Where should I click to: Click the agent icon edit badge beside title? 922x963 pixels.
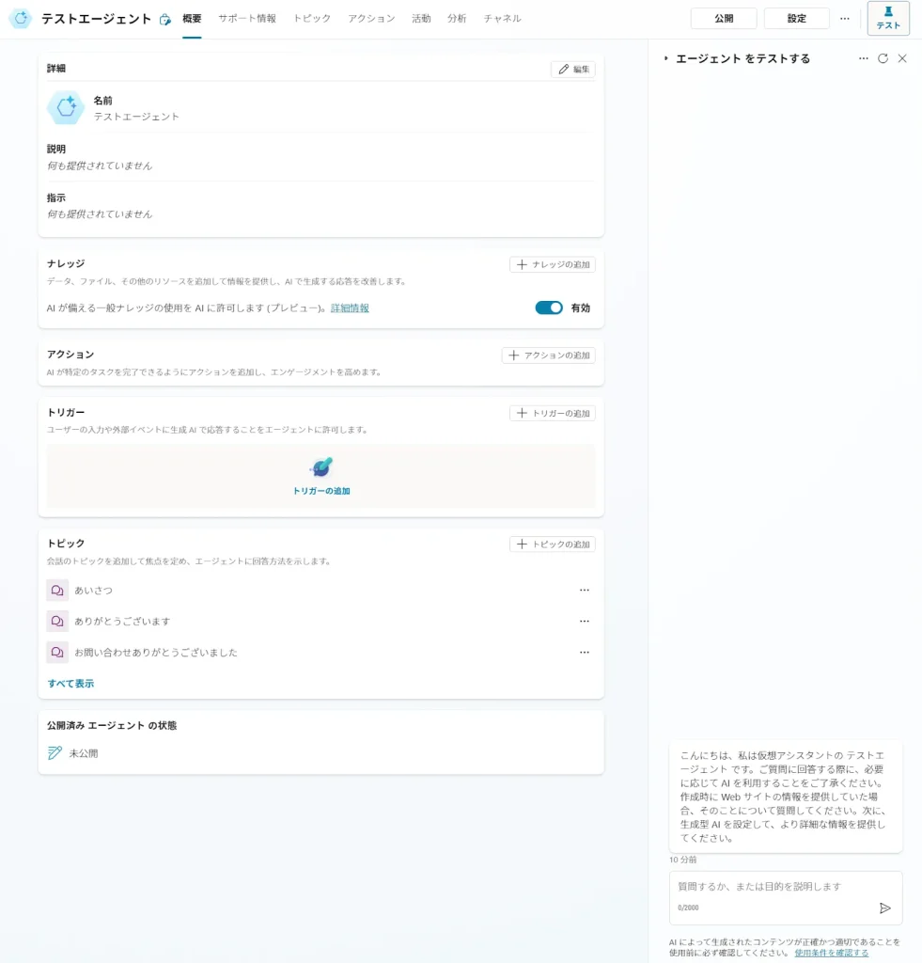click(165, 20)
